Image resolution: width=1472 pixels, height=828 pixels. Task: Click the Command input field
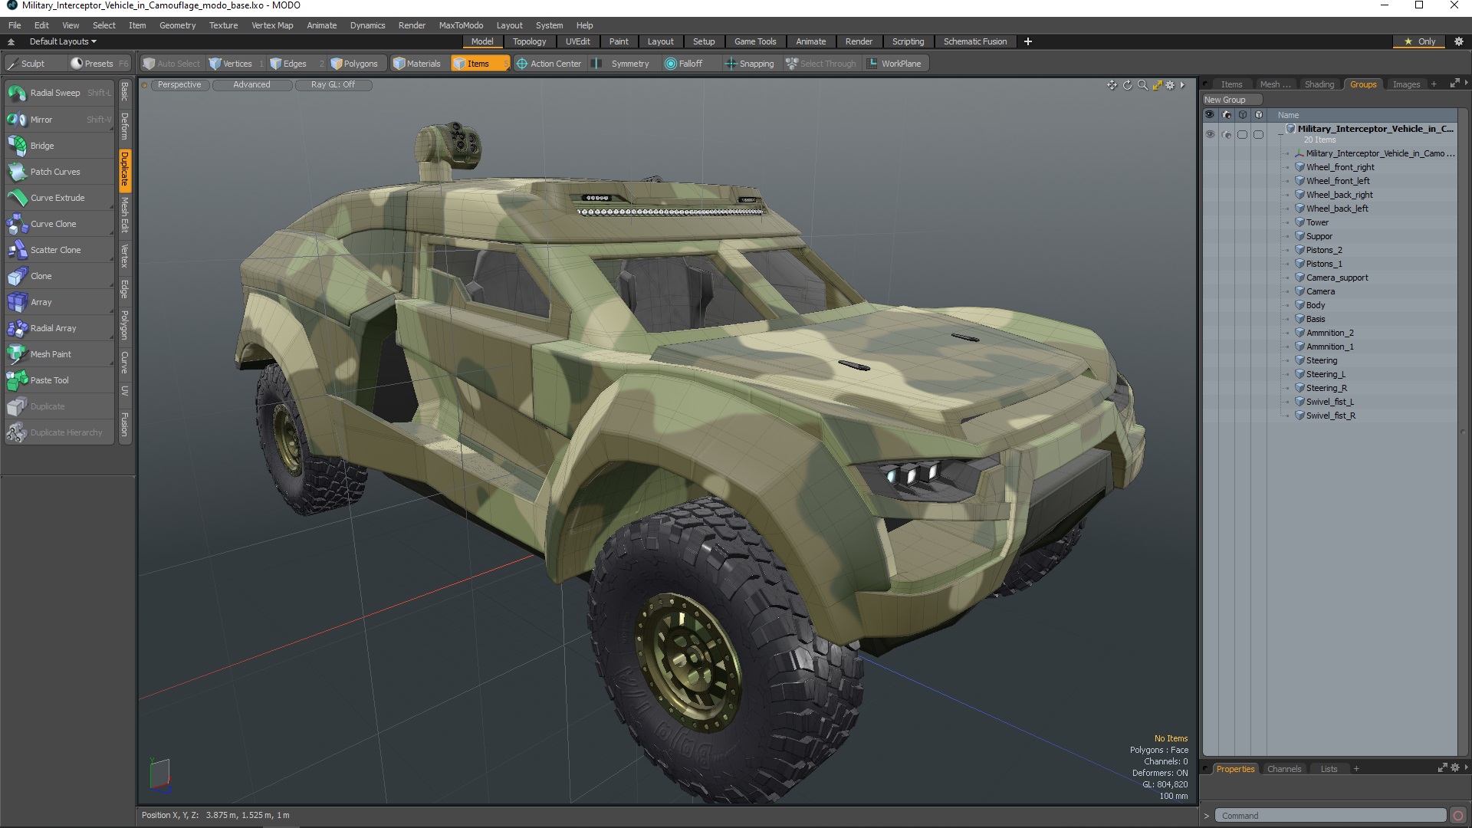tap(1330, 816)
